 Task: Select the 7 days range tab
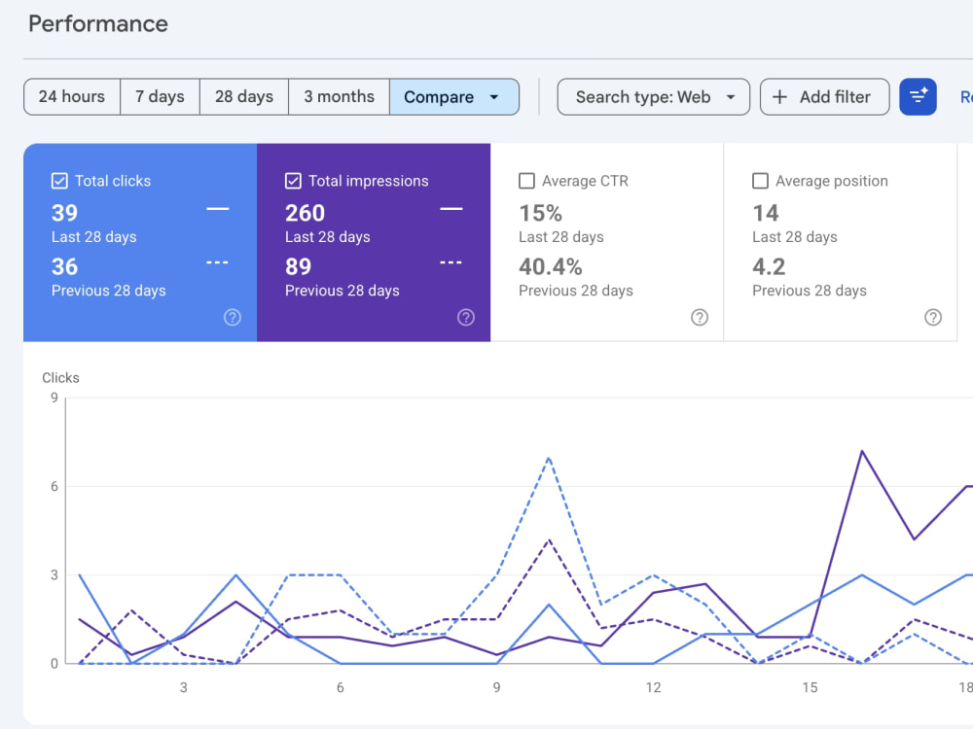tap(161, 96)
